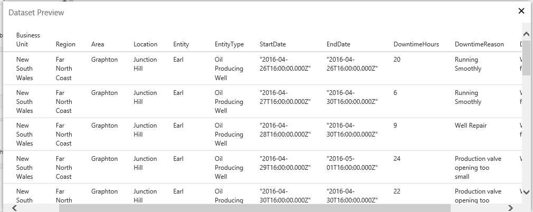Select the Region column header
The height and width of the screenshot is (212, 533).
pos(65,44)
